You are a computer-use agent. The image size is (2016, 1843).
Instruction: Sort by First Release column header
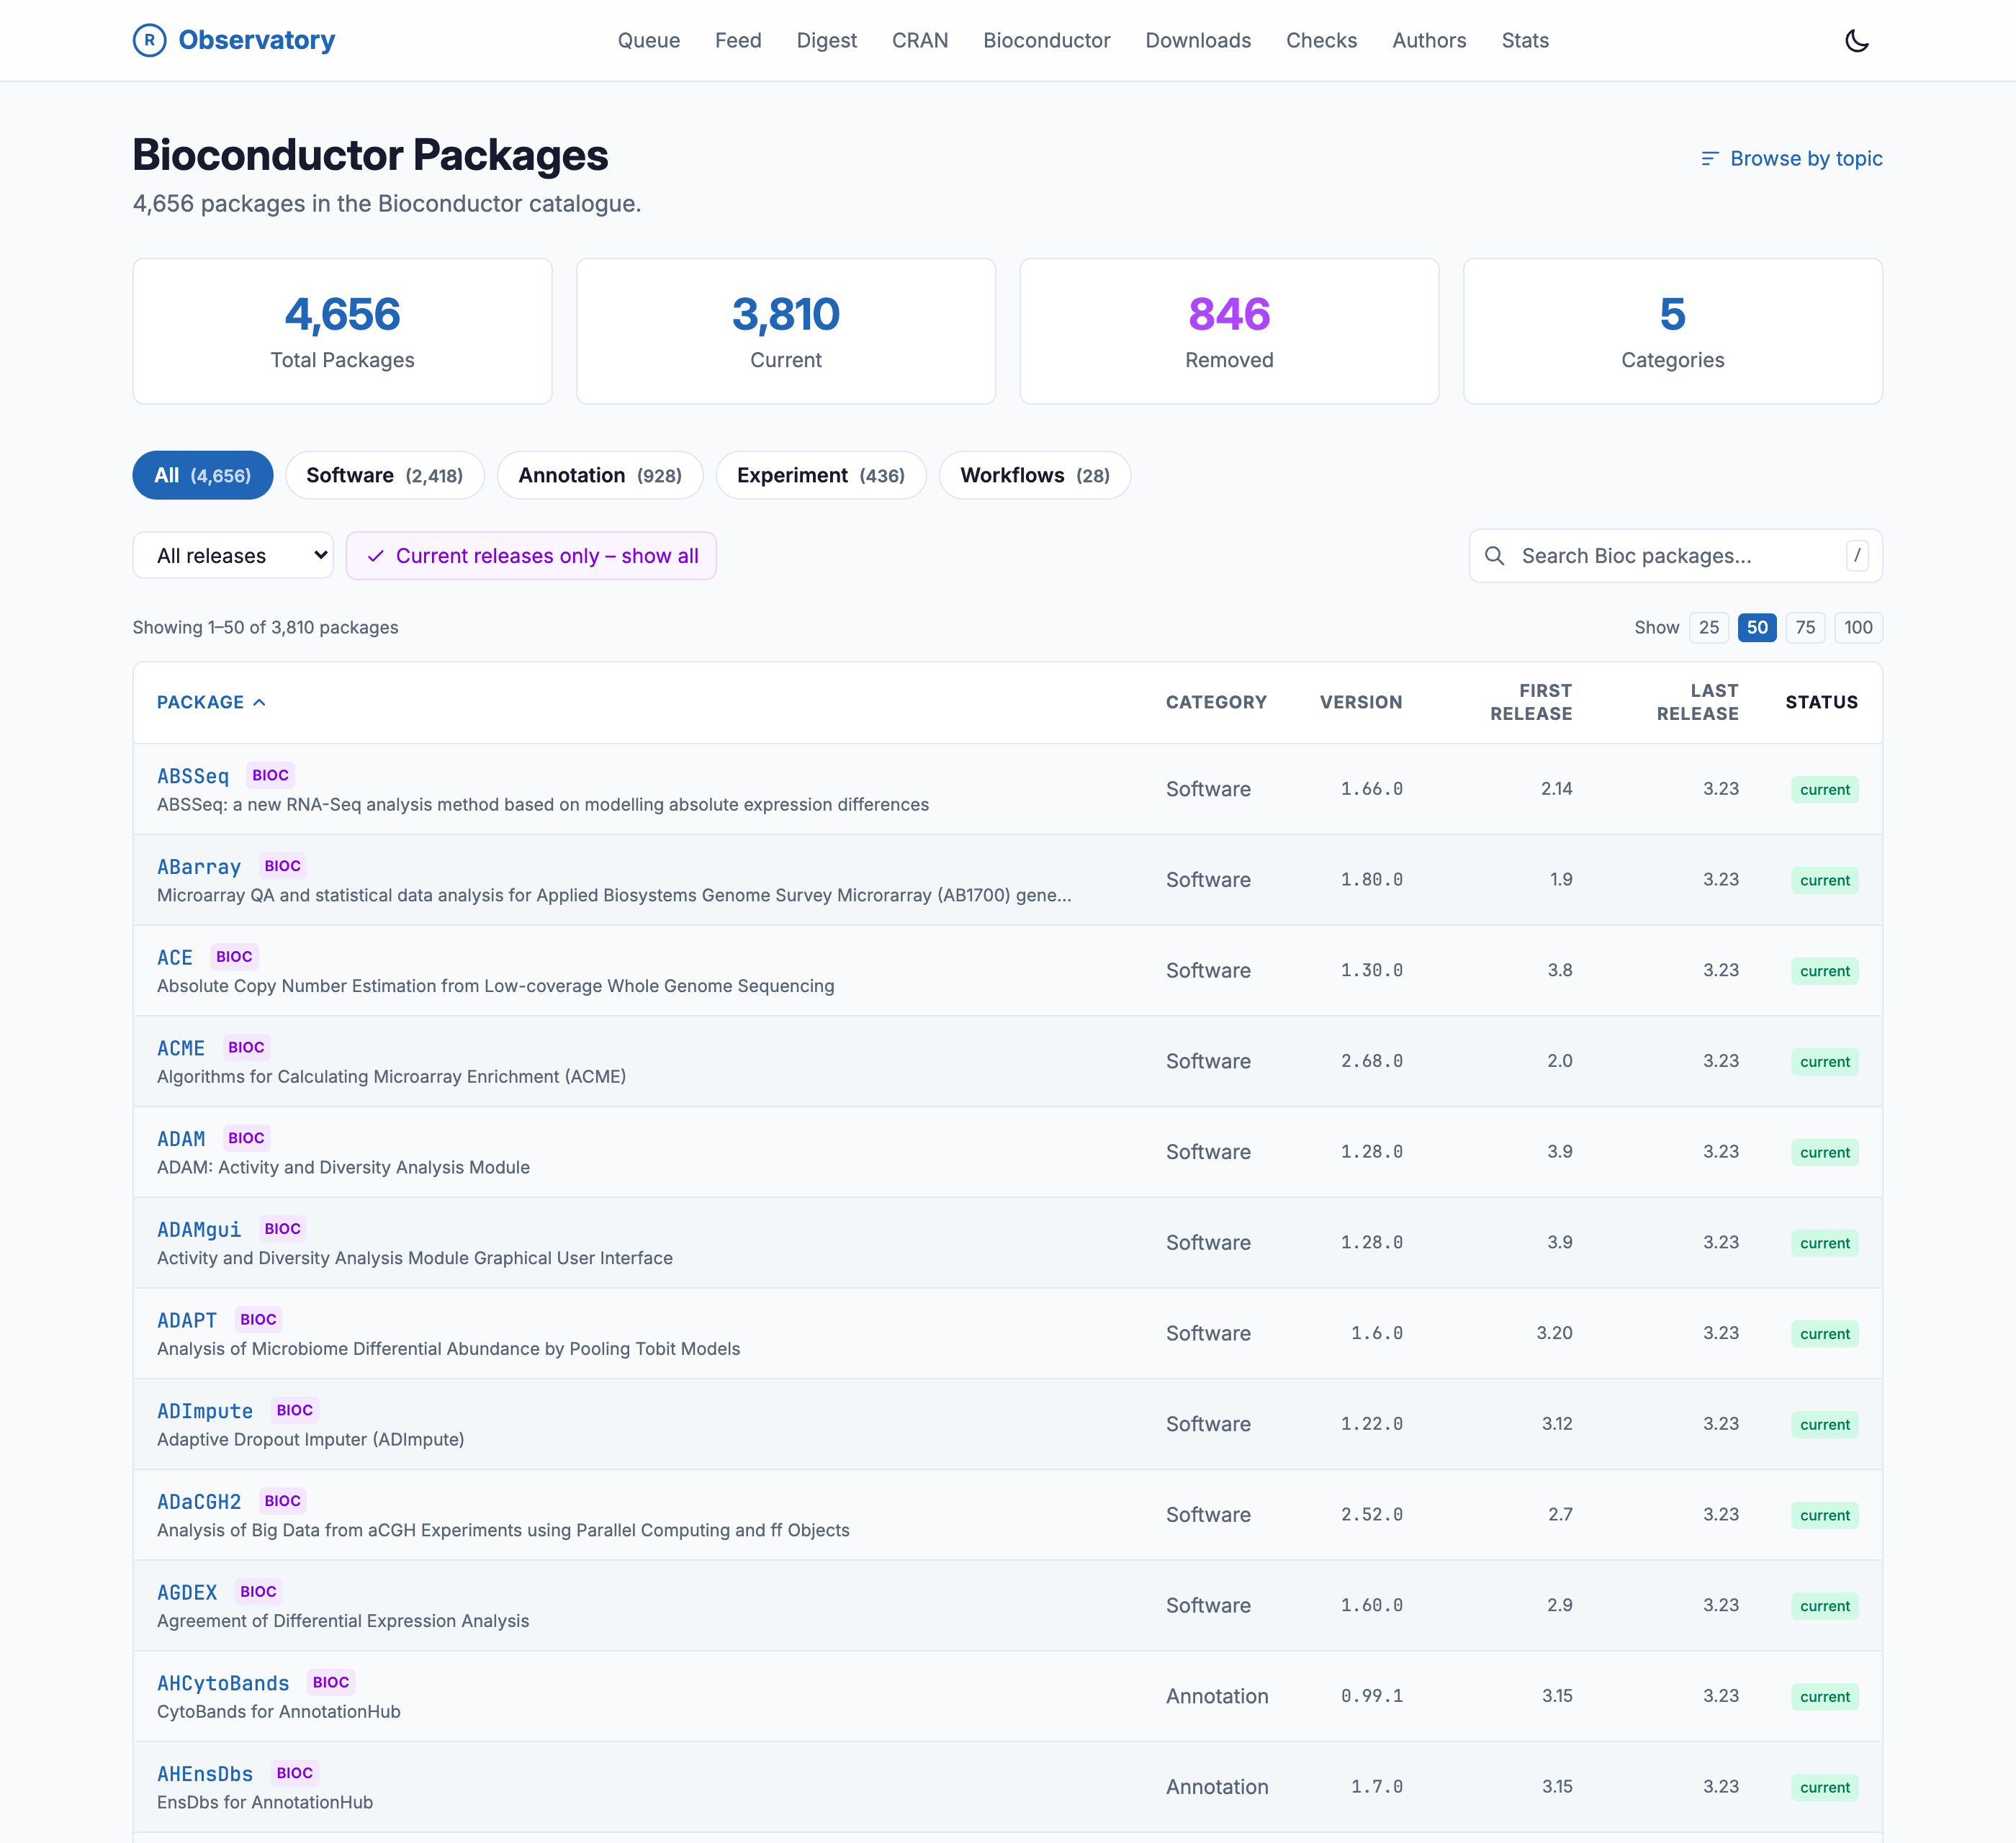[x=1531, y=702]
